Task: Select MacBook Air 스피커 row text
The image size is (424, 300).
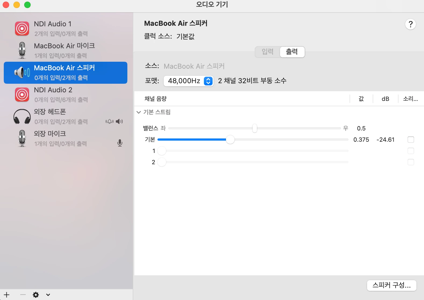Action: point(64,68)
